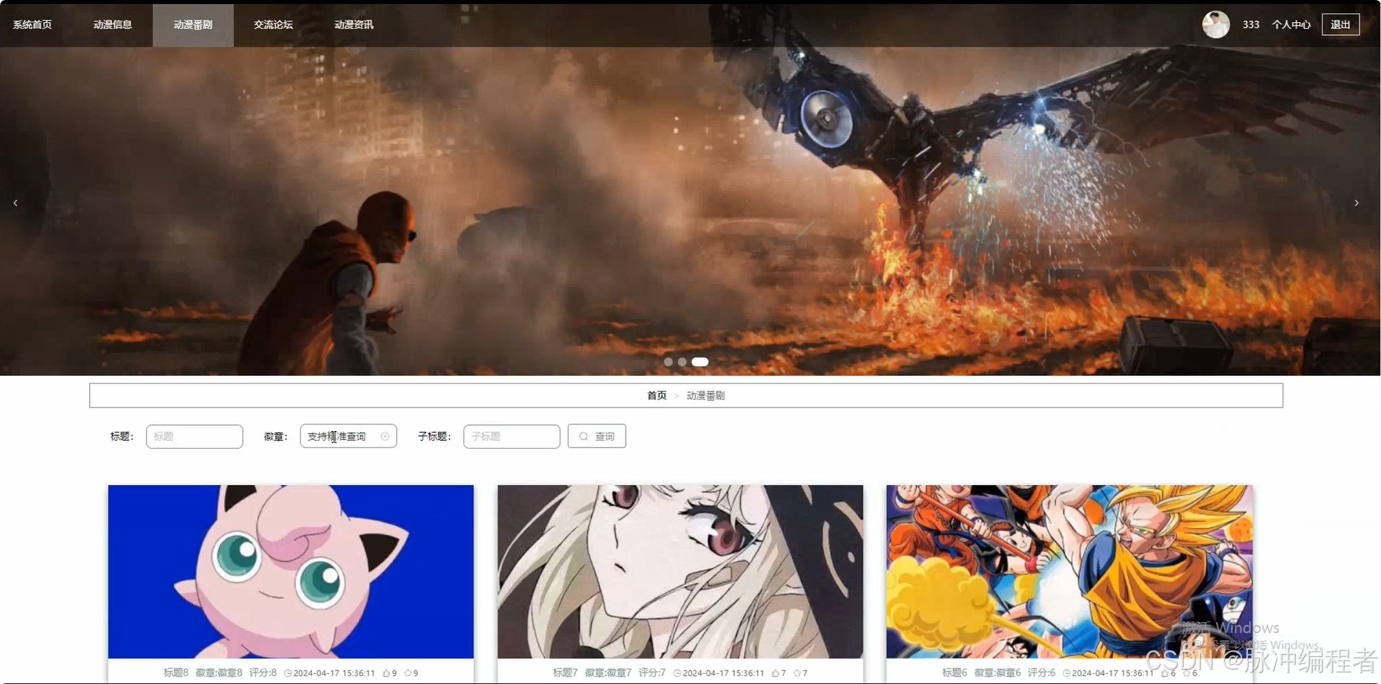Open 动漫资讯 news page
Viewport: 1381px width, 684px height.
(354, 24)
